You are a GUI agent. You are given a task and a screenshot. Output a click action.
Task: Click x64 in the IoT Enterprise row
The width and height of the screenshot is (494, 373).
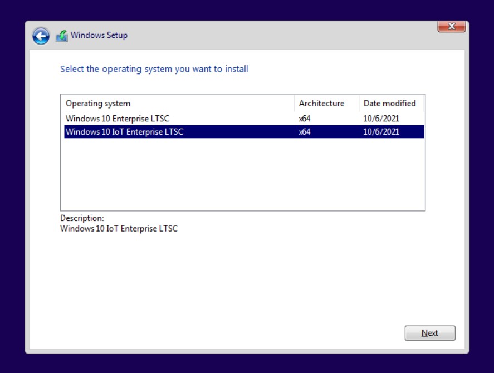point(305,132)
